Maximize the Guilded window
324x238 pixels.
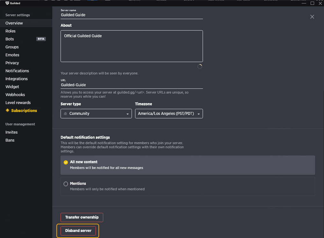coord(312,3)
